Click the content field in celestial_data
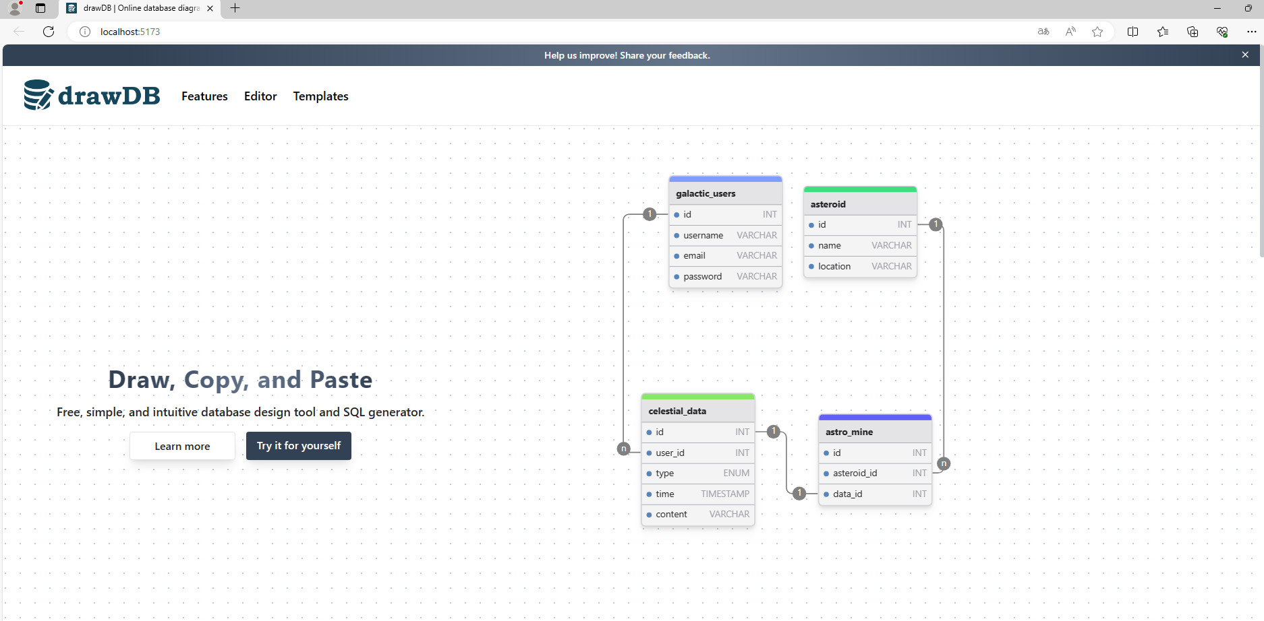The height and width of the screenshot is (621, 1264). click(698, 514)
